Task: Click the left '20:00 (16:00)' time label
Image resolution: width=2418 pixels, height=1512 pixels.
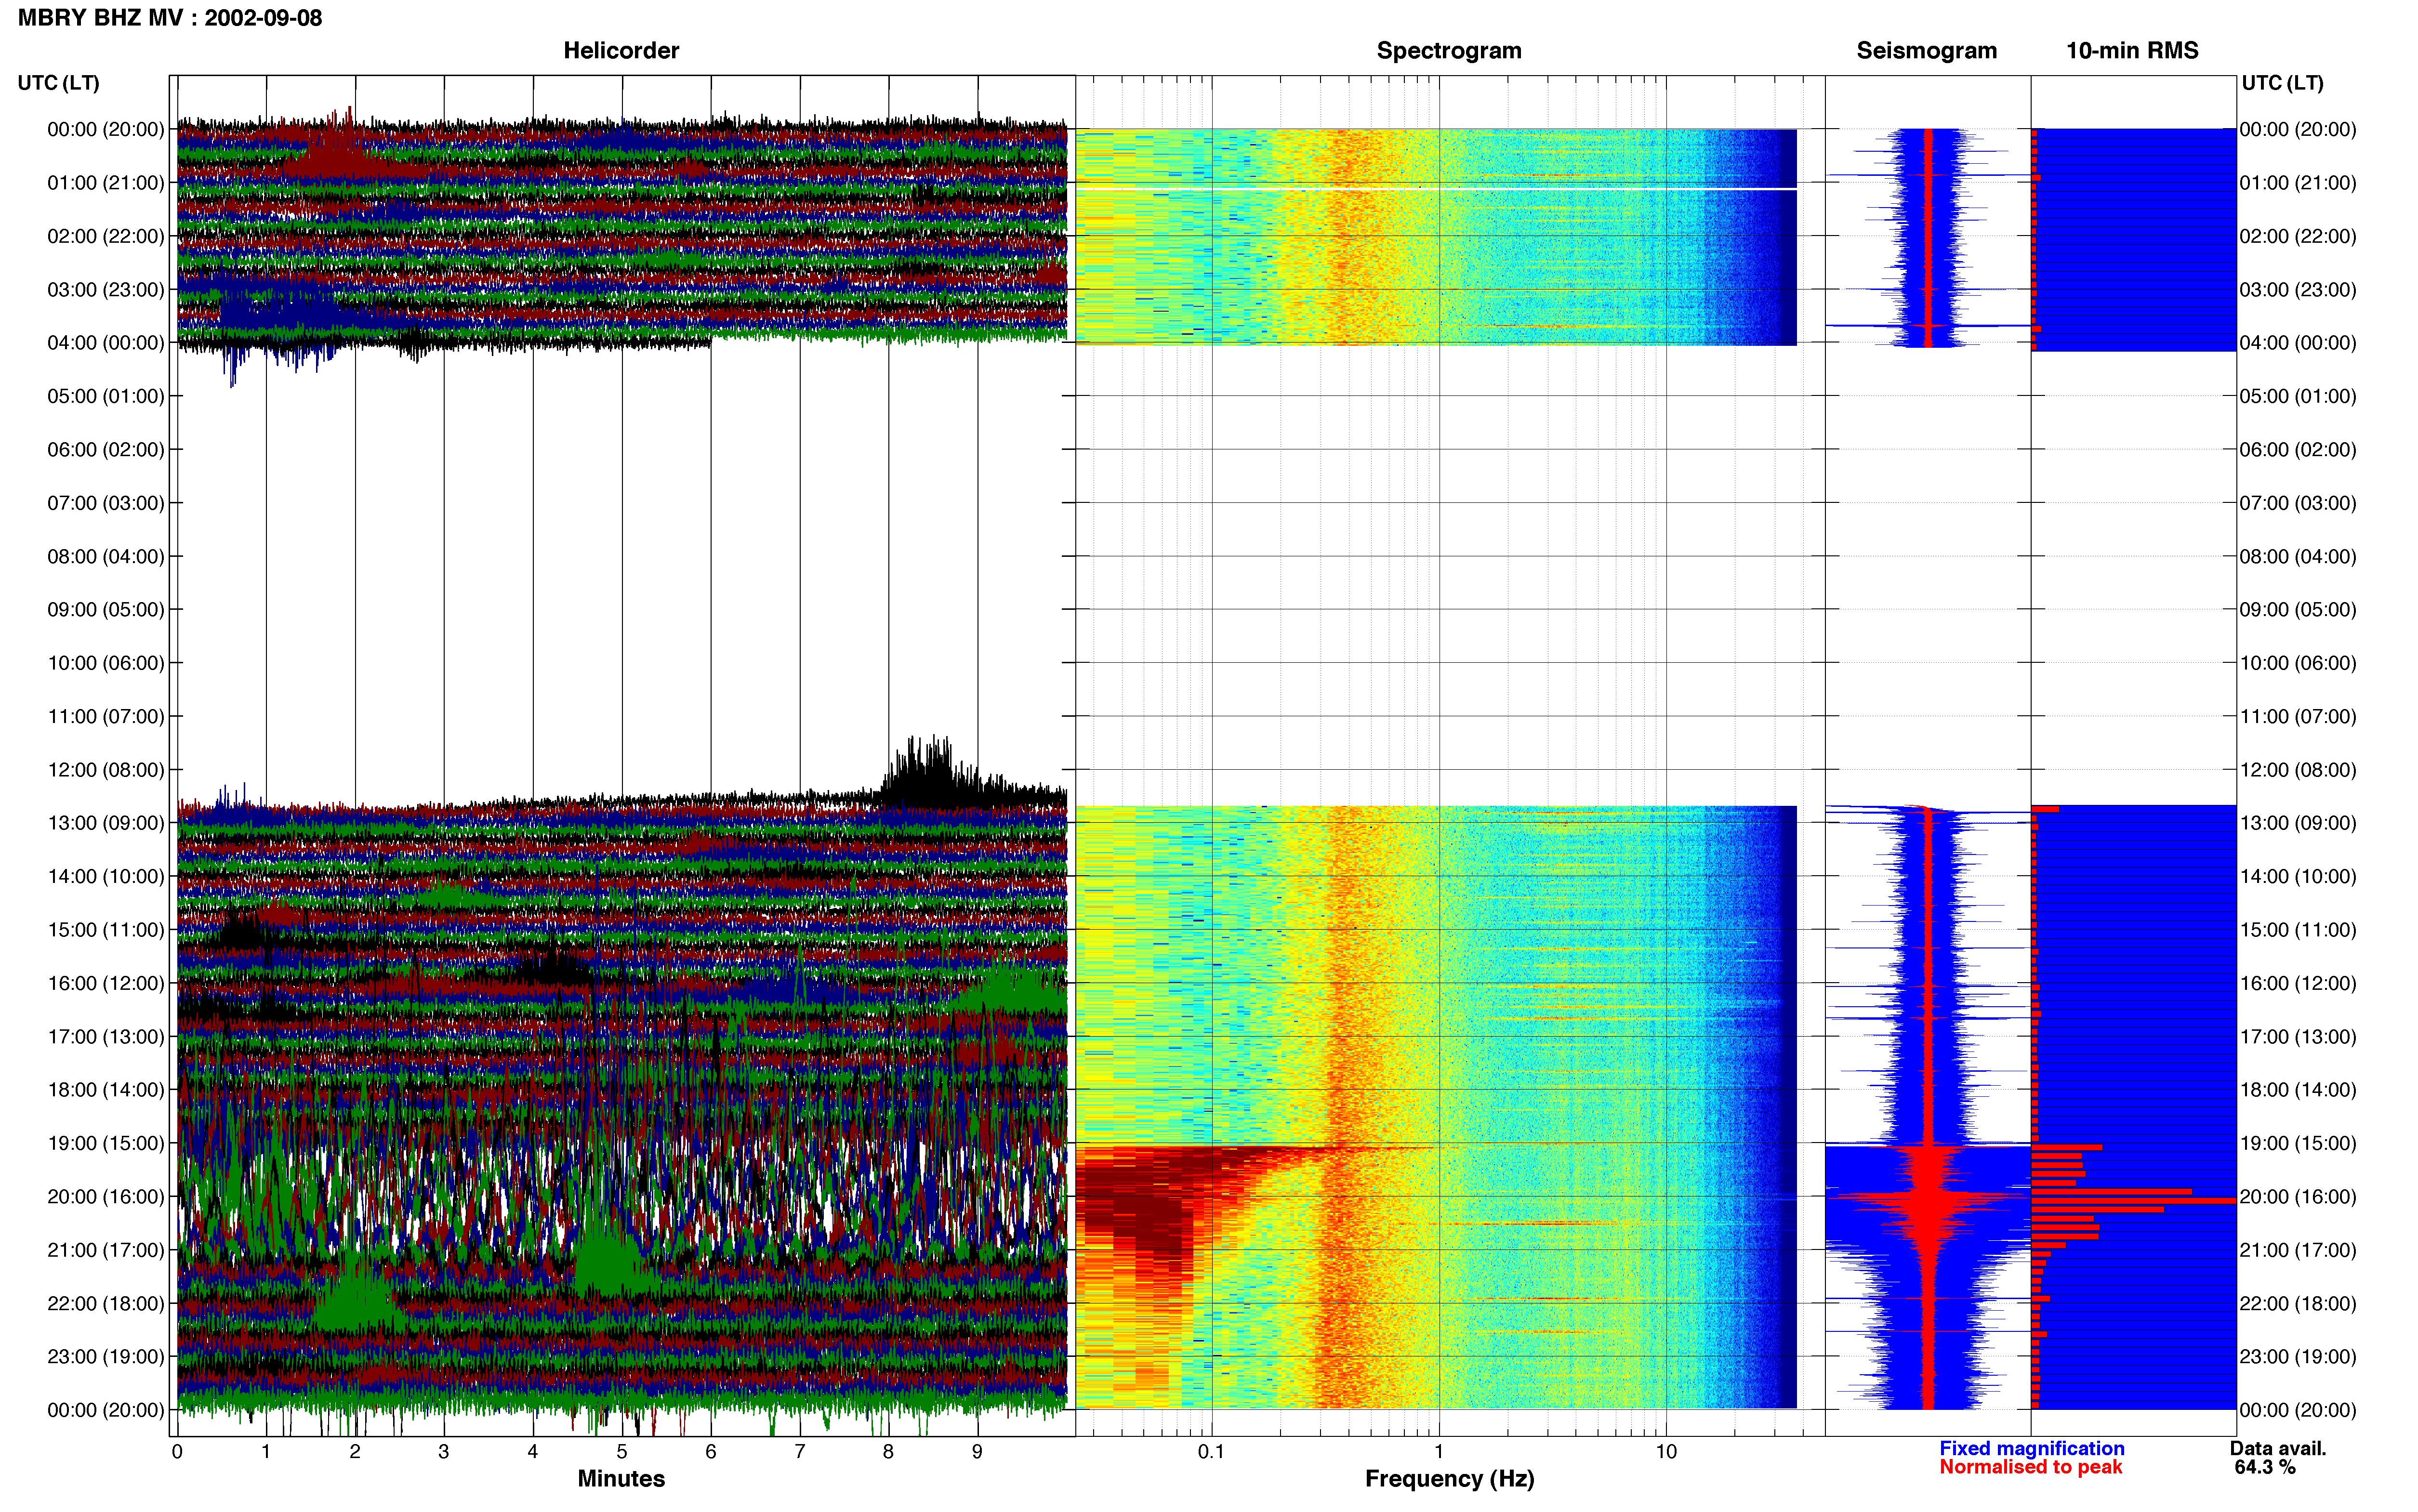Action: [106, 1197]
